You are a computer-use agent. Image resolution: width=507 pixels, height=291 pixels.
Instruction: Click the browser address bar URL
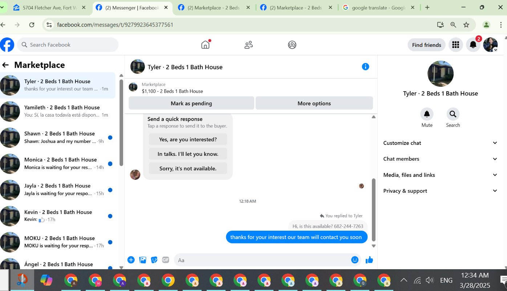(x=115, y=25)
